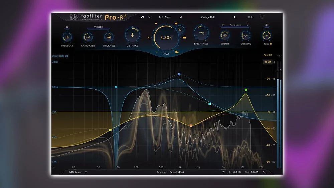
Task: Toggle the predelay lock icon
Action: click(x=67, y=27)
